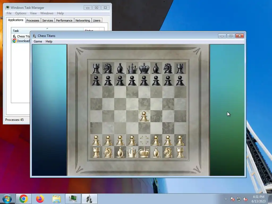Sort by the Task column header
The height and width of the screenshot is (204, 272).
coord(47,31)
